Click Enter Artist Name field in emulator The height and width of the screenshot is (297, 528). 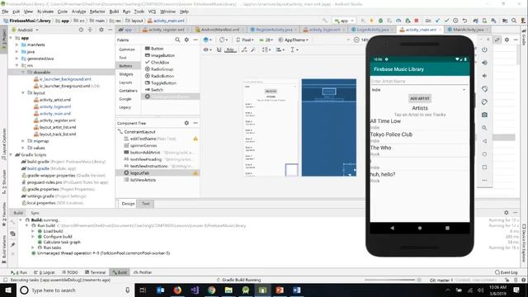[x=419, y=81]
